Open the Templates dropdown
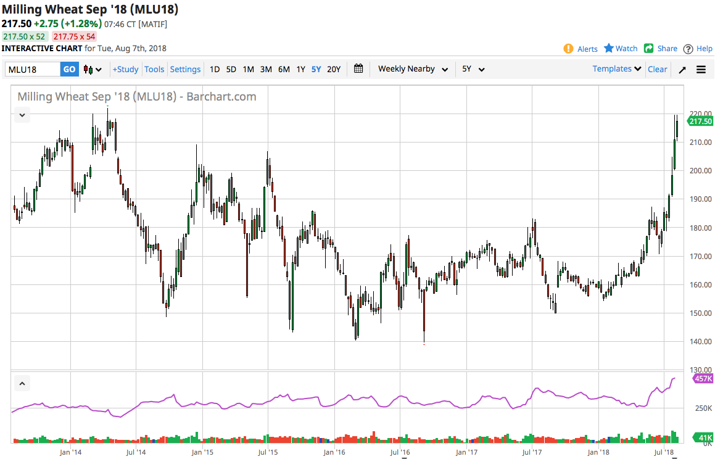The height and width of the screenshot is (459, 723). [x=616, y=68]
